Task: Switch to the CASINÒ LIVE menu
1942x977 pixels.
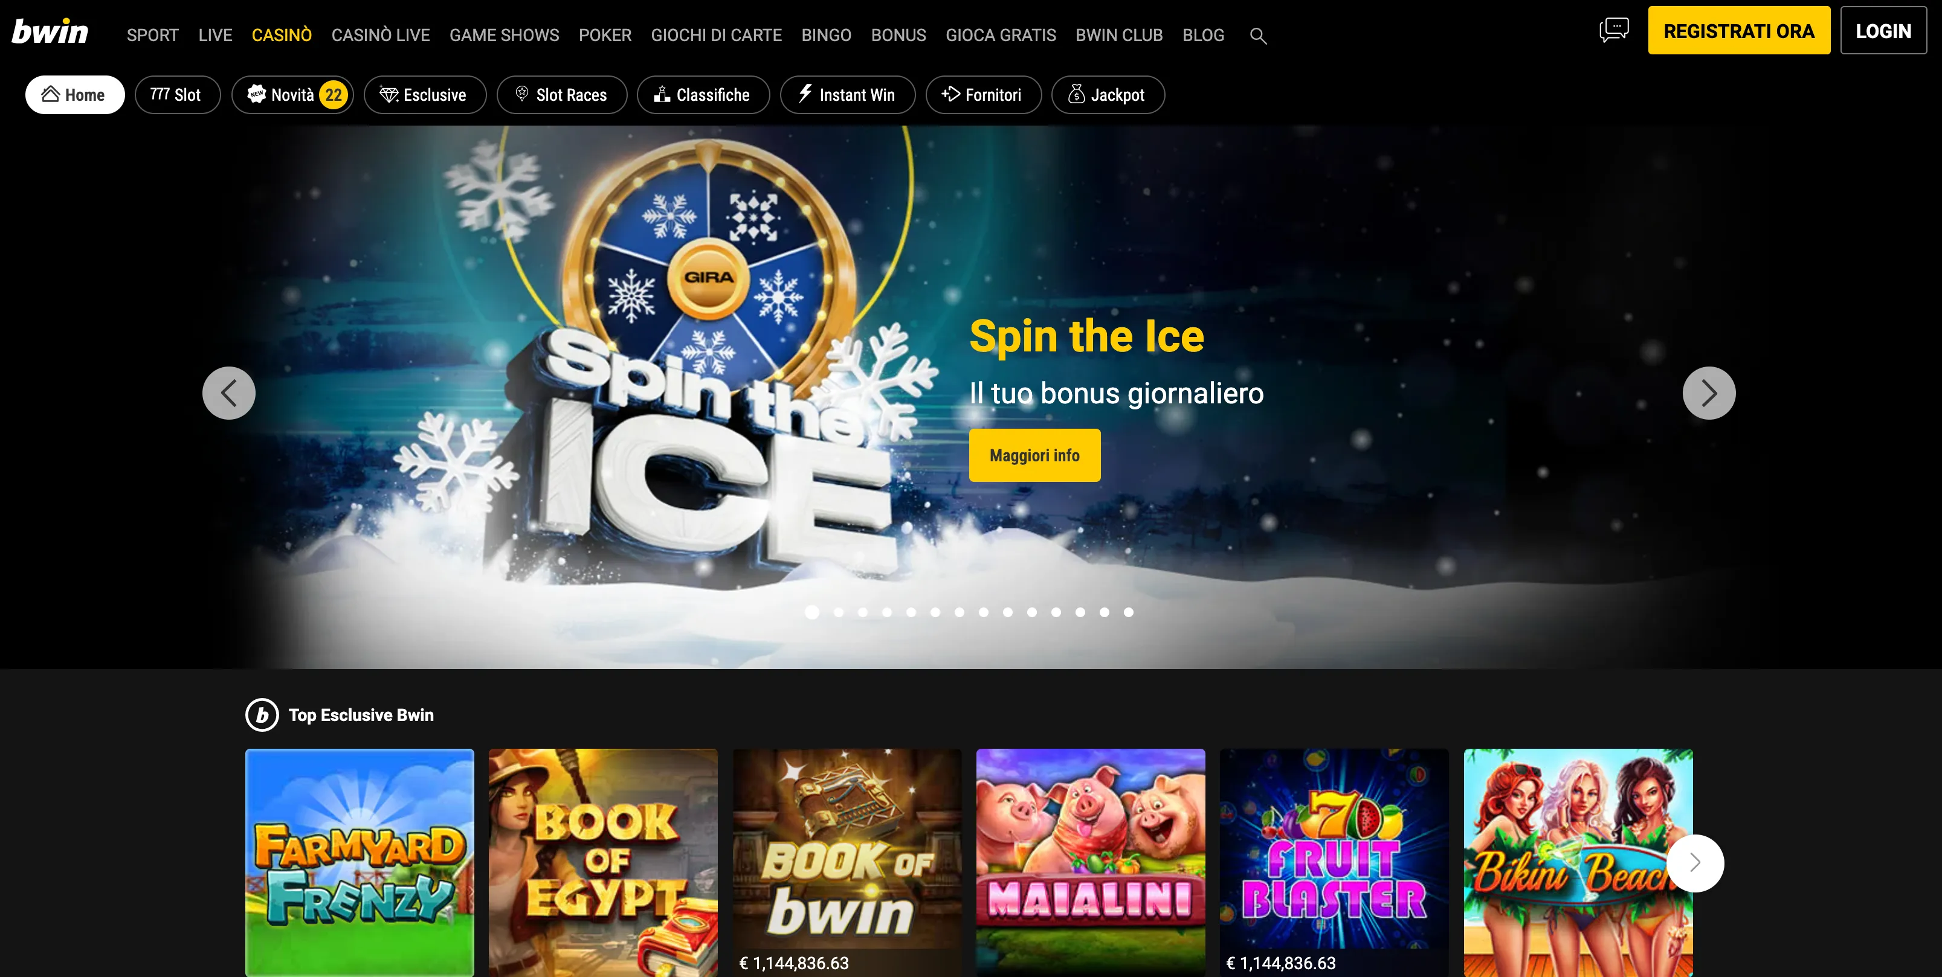Action: click(380, 36)
